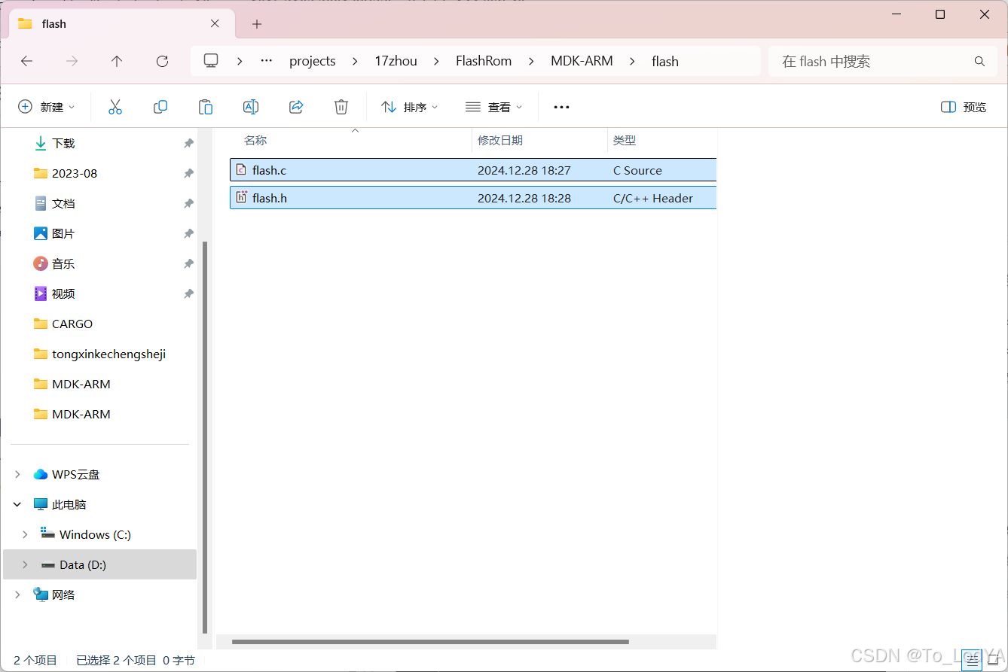The height and width of the screenshot is (672, 1008).
Task: Delete selection with trash icon
Action: [341, 107]
